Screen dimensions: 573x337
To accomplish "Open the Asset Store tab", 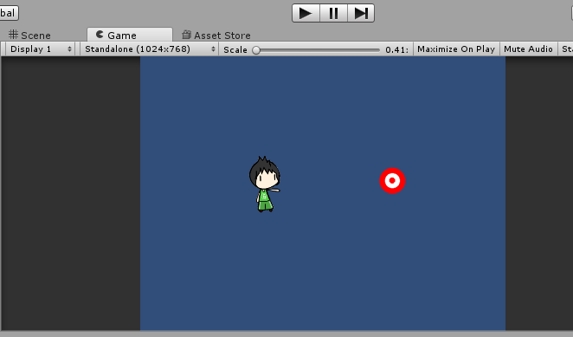I will click(216, 36).
